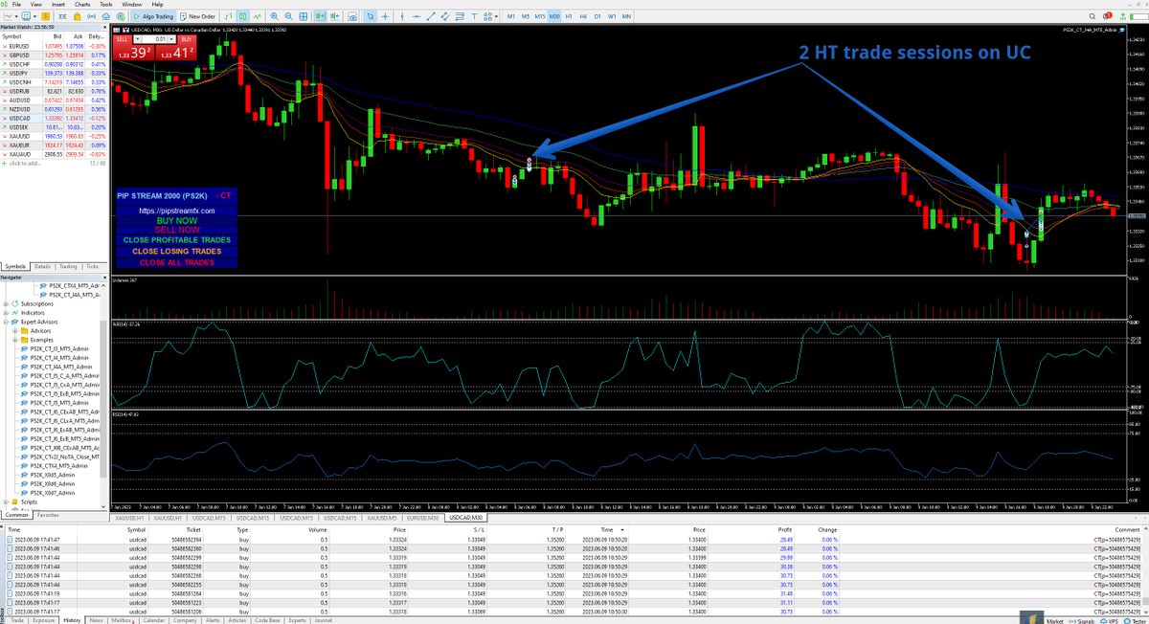The height and width of the screenshot is (624, 1149).
Task: Select the D1 timeframe
Action: [x=597, y=16]
